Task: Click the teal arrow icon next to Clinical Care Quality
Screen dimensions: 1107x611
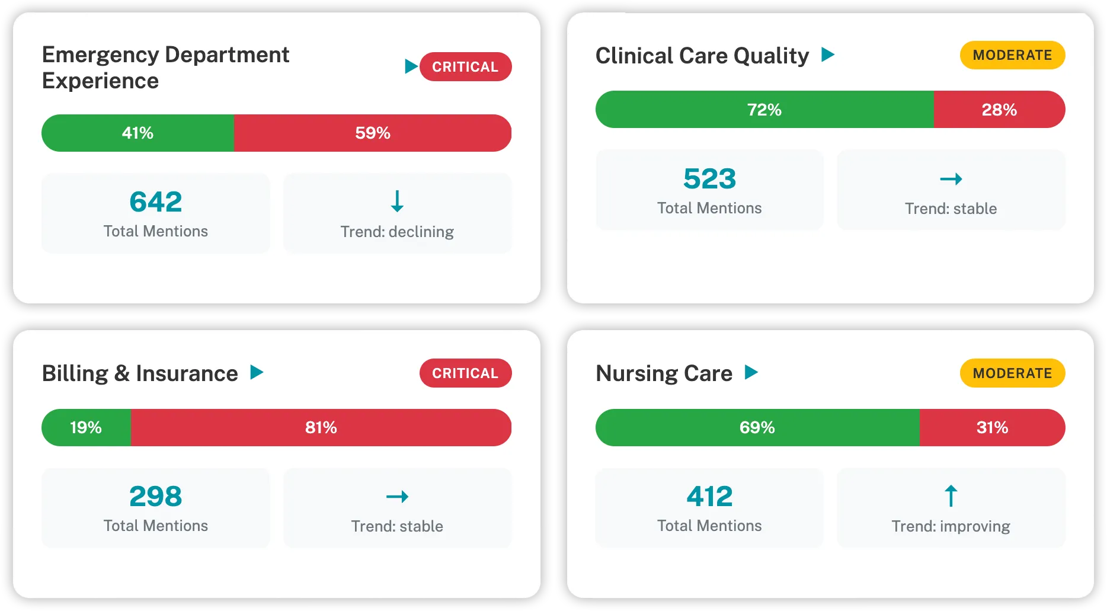Action: [x=829, y=55]
